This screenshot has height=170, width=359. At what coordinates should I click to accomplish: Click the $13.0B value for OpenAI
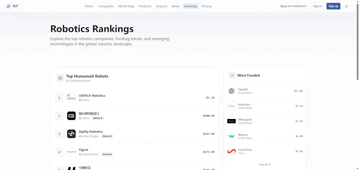click(x=298, y=91)
